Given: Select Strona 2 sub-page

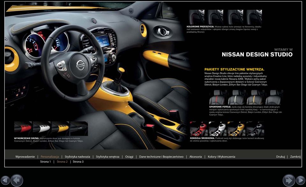Looking at the screenshot, I should pos(62,162).
